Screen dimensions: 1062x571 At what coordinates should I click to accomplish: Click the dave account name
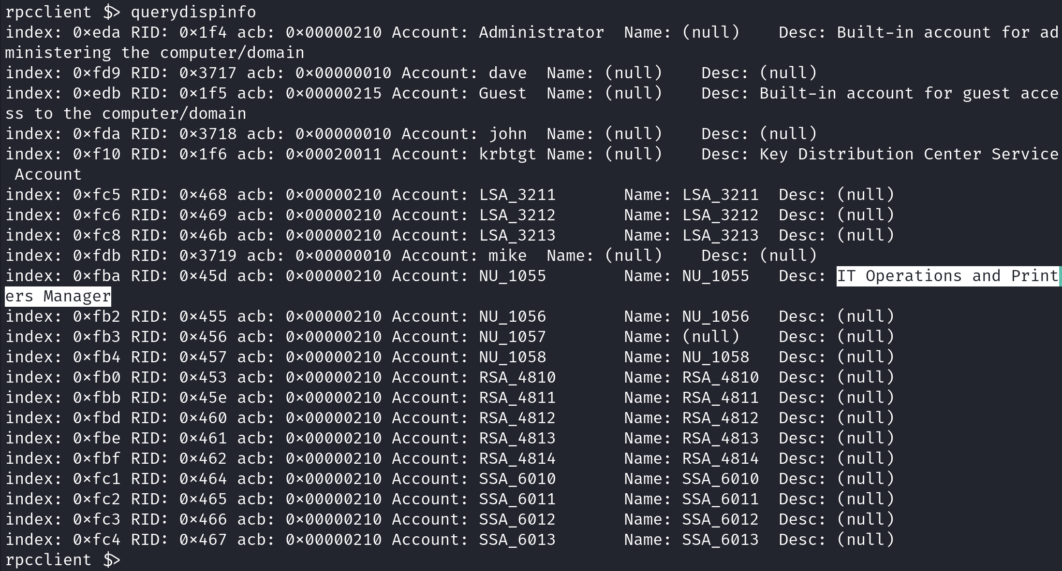508,73
